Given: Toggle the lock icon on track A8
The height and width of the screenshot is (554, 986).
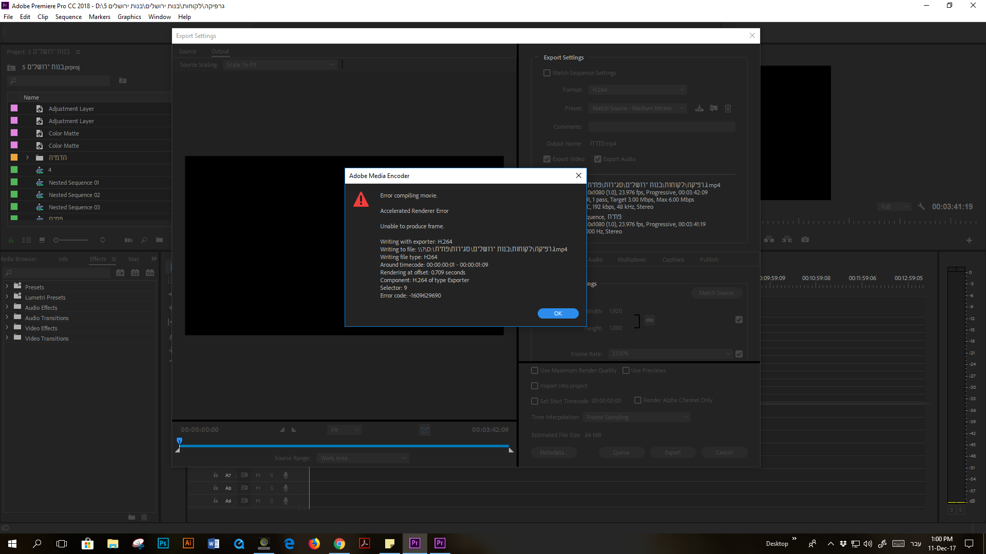Looking at the screenshot, I should 216,488.
